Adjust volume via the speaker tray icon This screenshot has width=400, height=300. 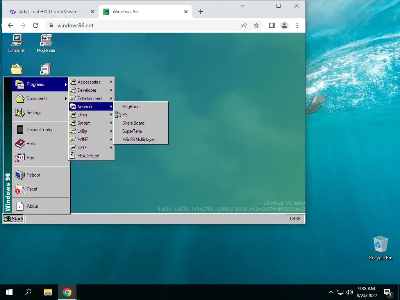(x=350, y=292)
